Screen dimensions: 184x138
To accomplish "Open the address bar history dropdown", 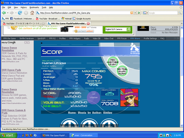I will point(135,13).
